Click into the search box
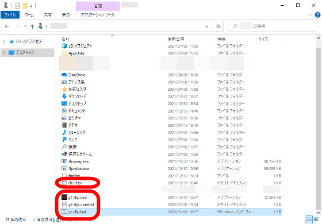This screenshot has height=224, width=322. (x=273, y=26)
